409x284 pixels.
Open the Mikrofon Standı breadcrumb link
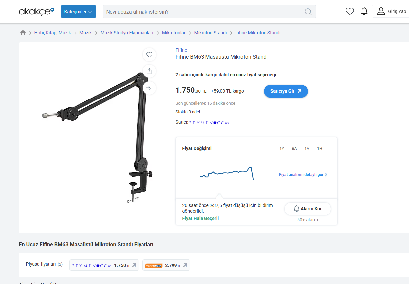coord(210,33)
